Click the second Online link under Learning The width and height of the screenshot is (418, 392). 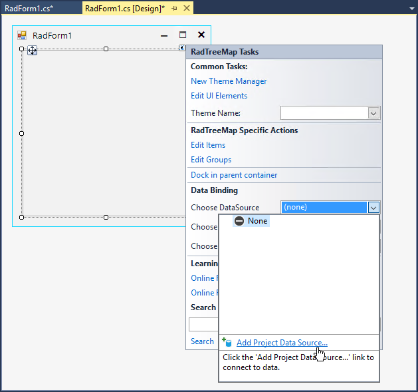(205, 293)
